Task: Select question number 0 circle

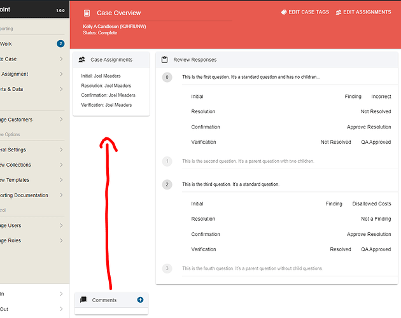Action: pos(167,77)
